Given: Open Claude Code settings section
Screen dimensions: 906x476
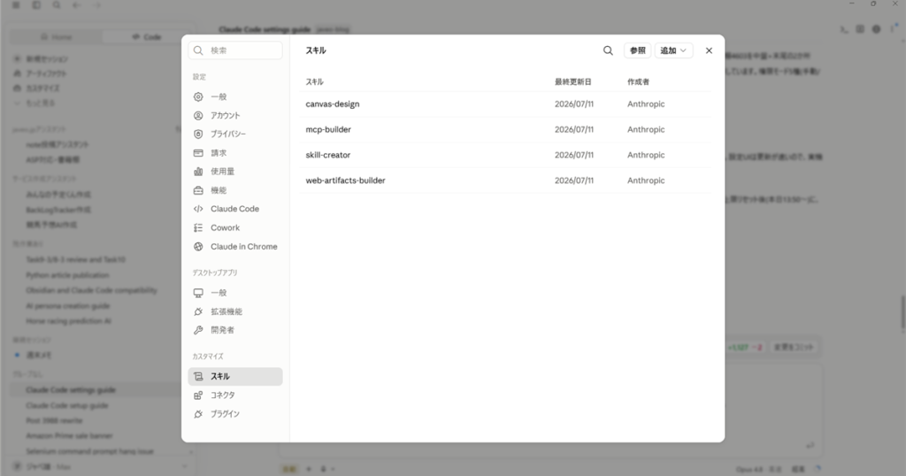Looking at the screenshot, I should pyautogui.click(x=235, y=209).
